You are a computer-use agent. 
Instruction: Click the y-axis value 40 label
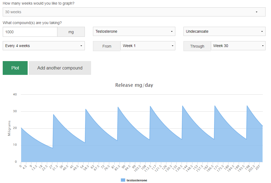pyautogui.click(x=15, y=94)
